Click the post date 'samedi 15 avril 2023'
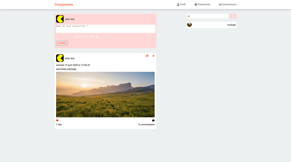 (x=73, y=65)
